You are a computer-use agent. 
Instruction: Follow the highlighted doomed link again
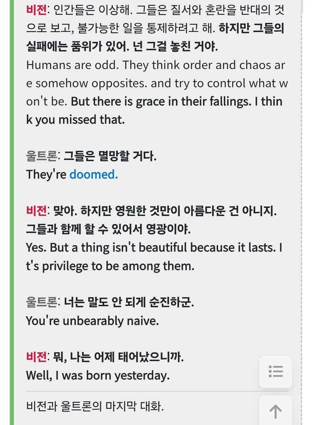pyautogui.click(x=93, y=175)
